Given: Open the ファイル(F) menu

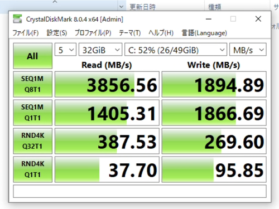Looking at the screenshot, I should point(26,33).
